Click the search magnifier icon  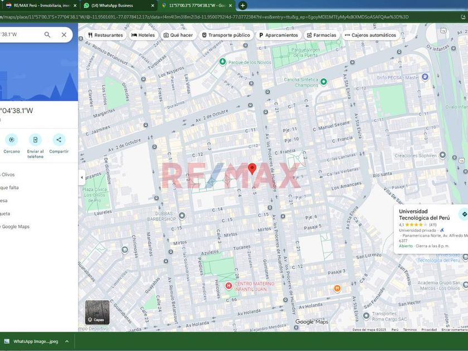47,35
